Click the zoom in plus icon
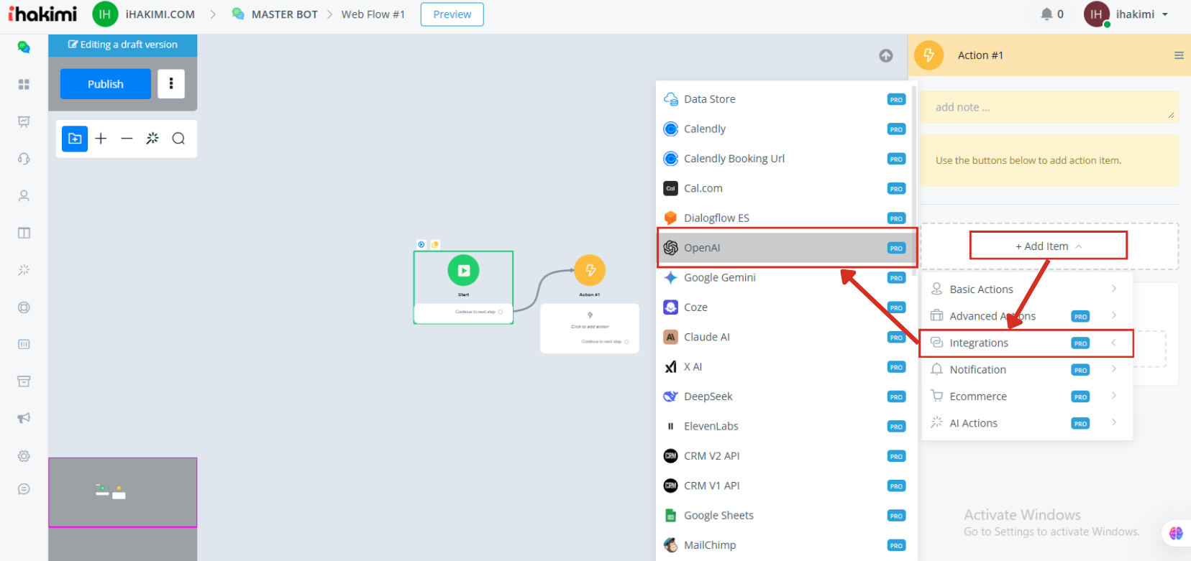 [x=101, y=139]
